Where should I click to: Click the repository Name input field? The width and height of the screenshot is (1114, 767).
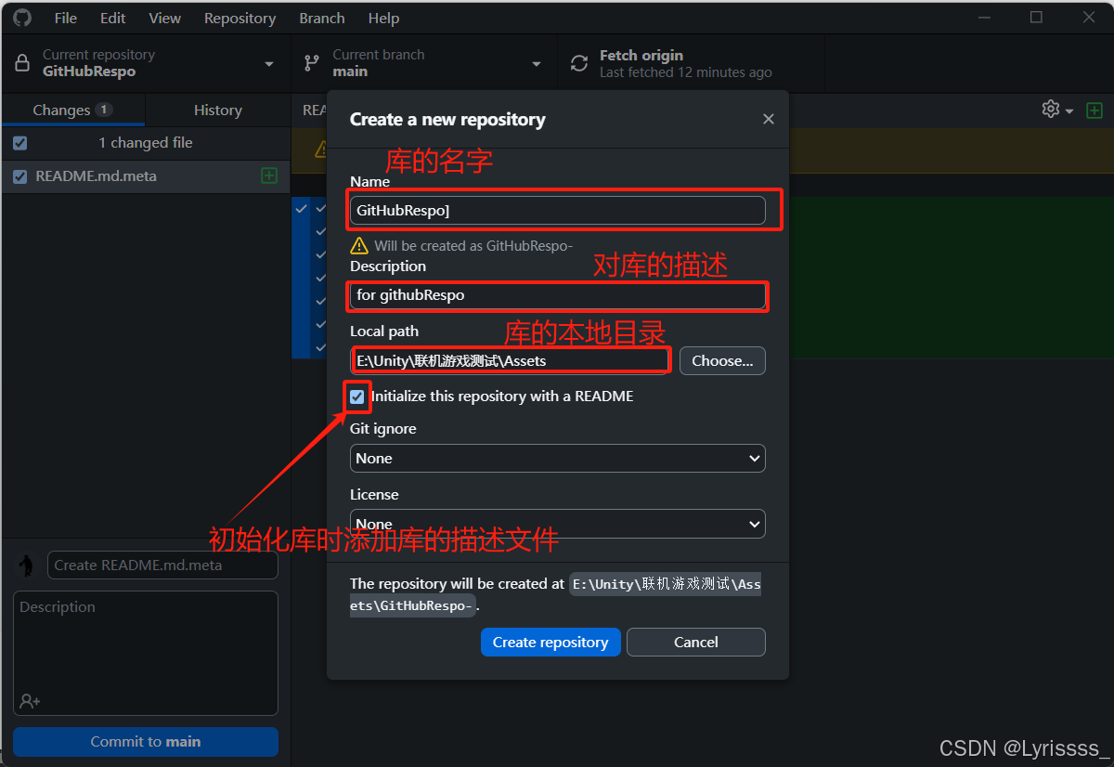click(558, 210)
